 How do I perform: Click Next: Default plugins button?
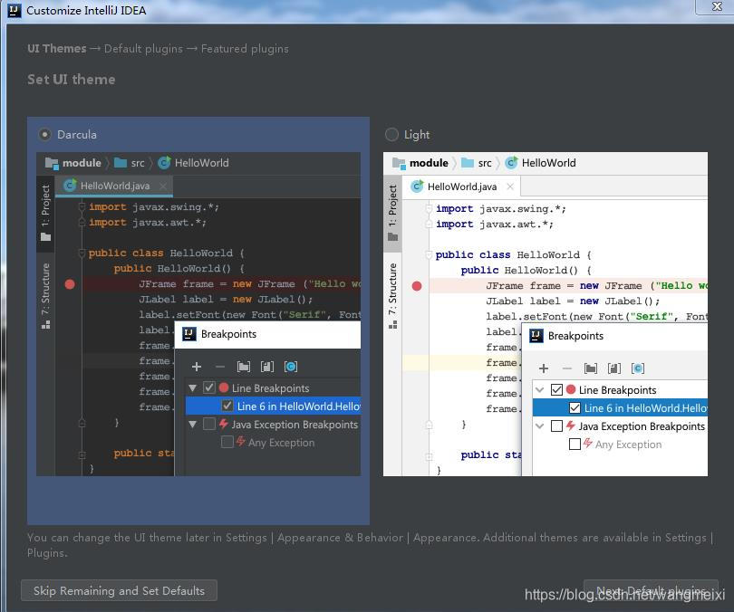coord(651,590)
